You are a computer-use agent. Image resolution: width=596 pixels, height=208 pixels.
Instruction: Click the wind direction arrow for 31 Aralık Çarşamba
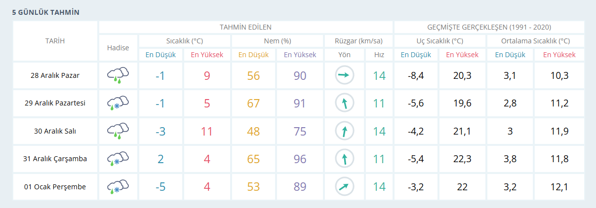point(344,159)
